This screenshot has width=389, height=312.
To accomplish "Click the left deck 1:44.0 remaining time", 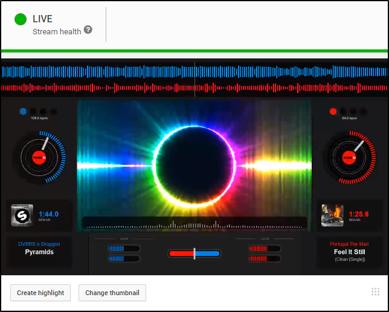I will pyautogui.click(x=48, y=214).
